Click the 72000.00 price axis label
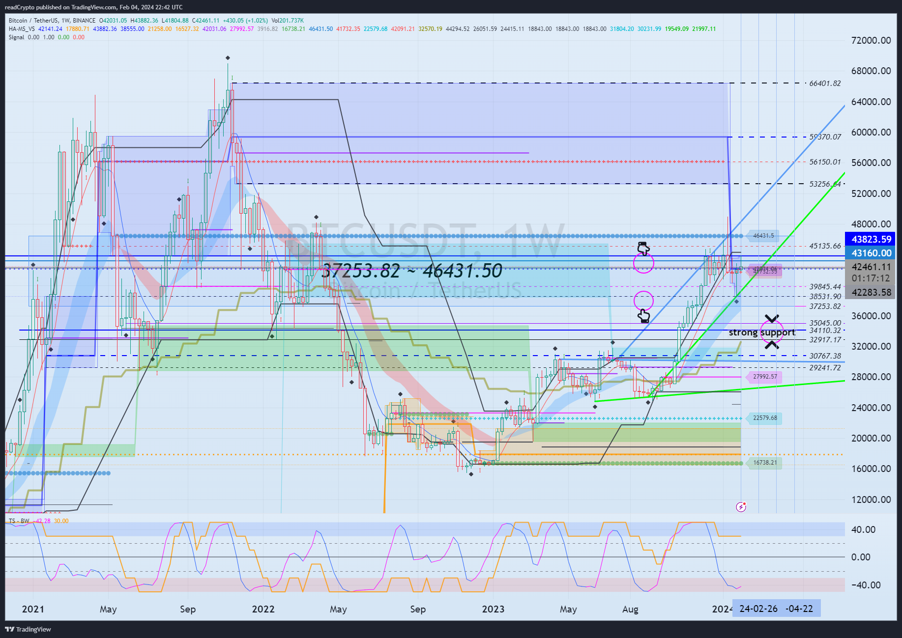The image size is (902, 638). [x=871, y=40]
